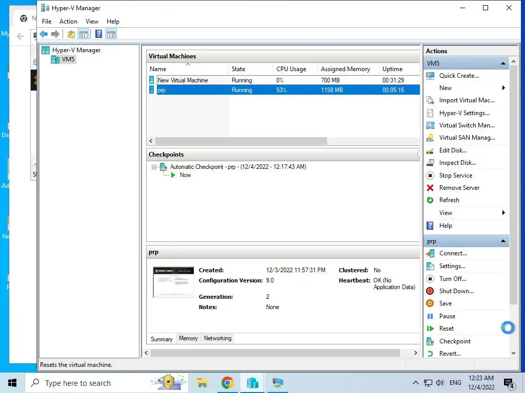
Task: Sort by Assigned Memory column header
Action: (x=348, y=69)
